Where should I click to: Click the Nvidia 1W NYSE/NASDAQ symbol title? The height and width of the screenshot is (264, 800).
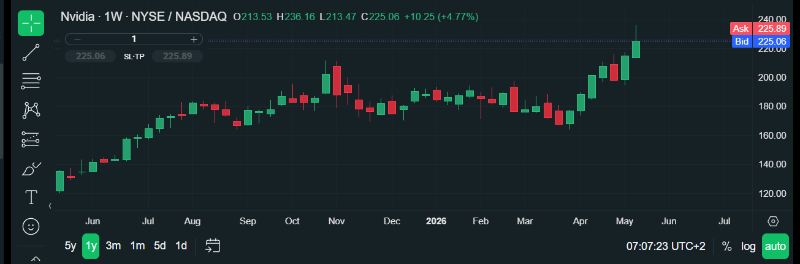[x=144, y=16]
